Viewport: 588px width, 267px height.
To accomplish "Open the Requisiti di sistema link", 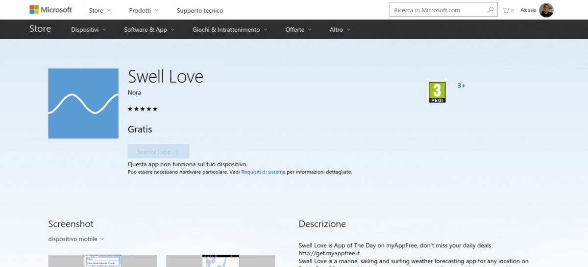I will [x=263, y=172].
